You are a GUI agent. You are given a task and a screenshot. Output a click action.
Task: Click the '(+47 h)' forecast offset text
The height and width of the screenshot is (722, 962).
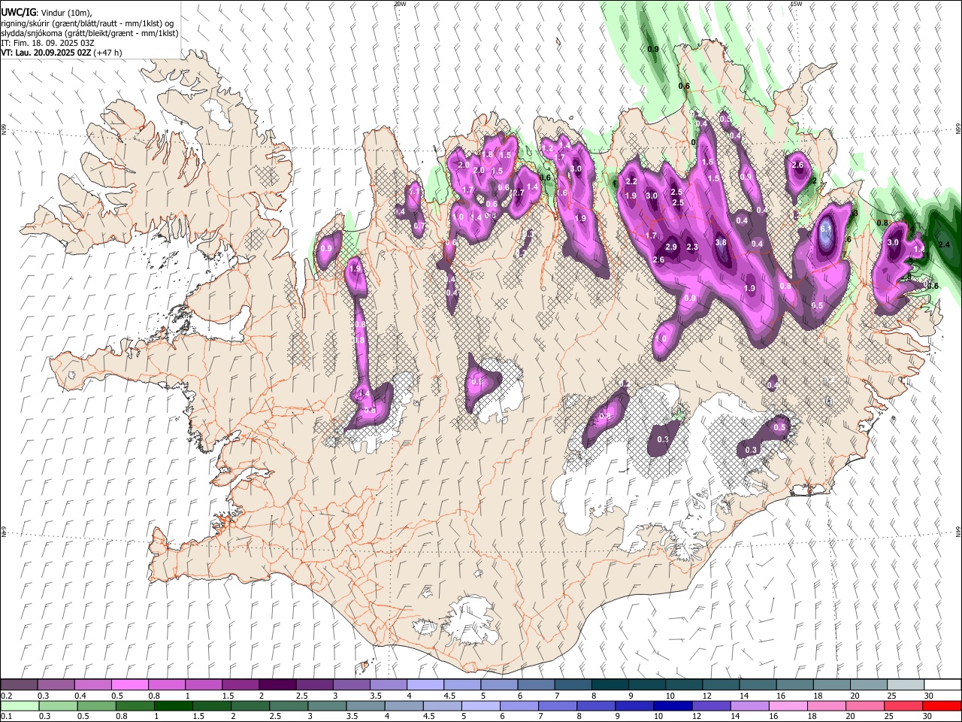(107, 53)
